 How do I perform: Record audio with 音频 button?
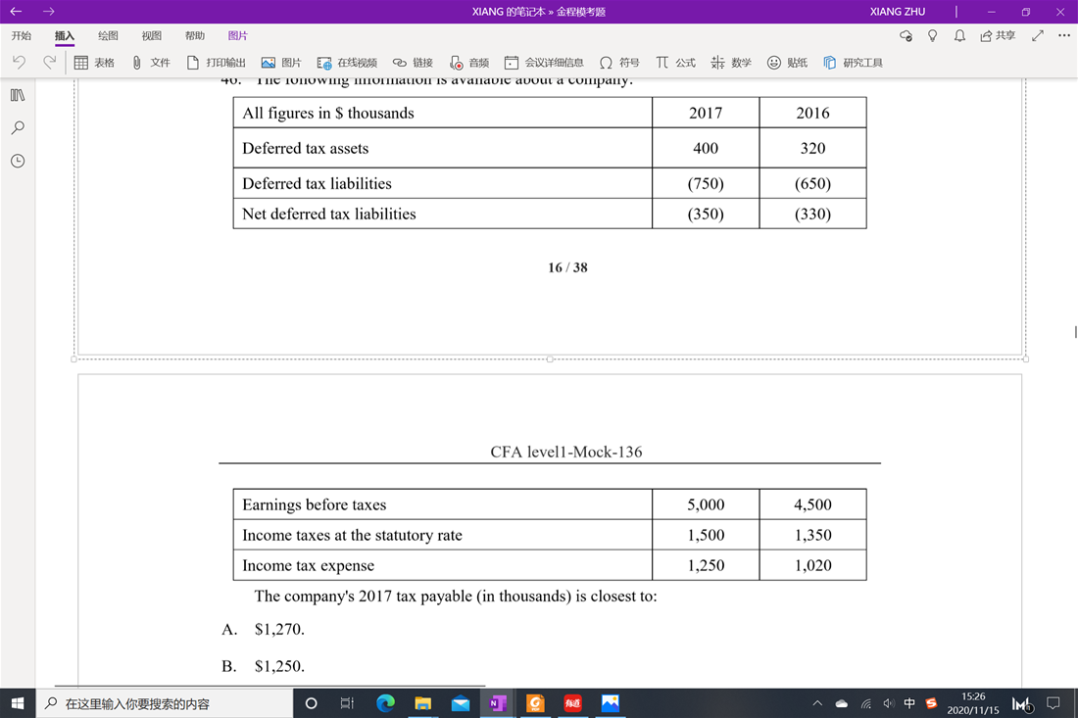(x=469, y=63)
